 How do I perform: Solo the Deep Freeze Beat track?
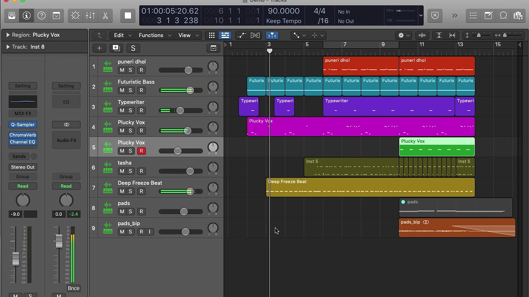[x=130, y=191]
